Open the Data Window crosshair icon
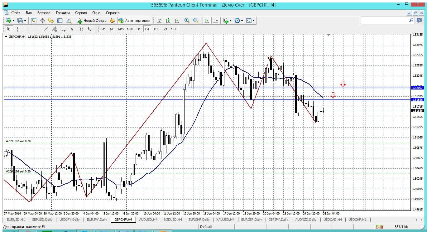 (x=42, y=21)
